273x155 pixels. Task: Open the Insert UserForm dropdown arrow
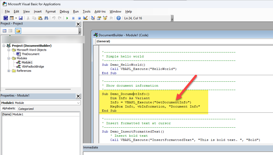[15, 18]
